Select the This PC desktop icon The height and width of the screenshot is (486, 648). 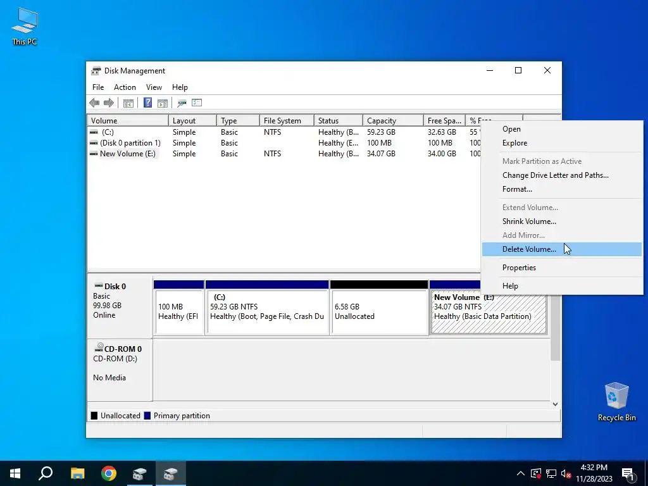[x=25, y=27]
